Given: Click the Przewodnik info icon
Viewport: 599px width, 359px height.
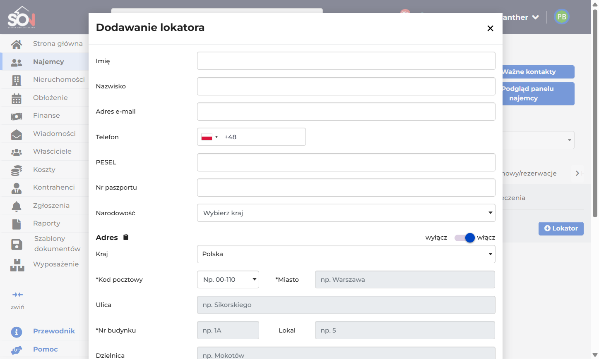Looking at the screenshot, I should click(x=17, y=332).
